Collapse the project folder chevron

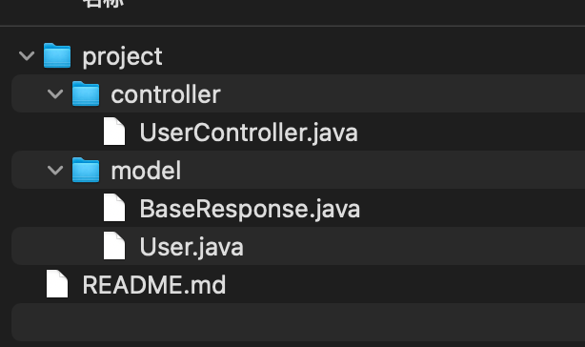[27, 56]
